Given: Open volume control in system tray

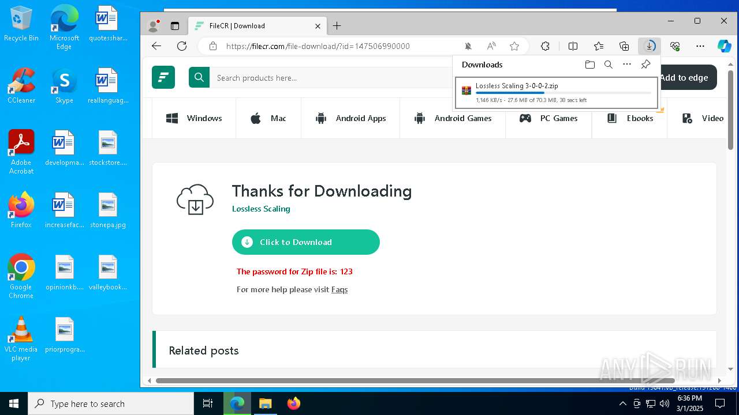Looking at the screenshot, I should [665, 403].
